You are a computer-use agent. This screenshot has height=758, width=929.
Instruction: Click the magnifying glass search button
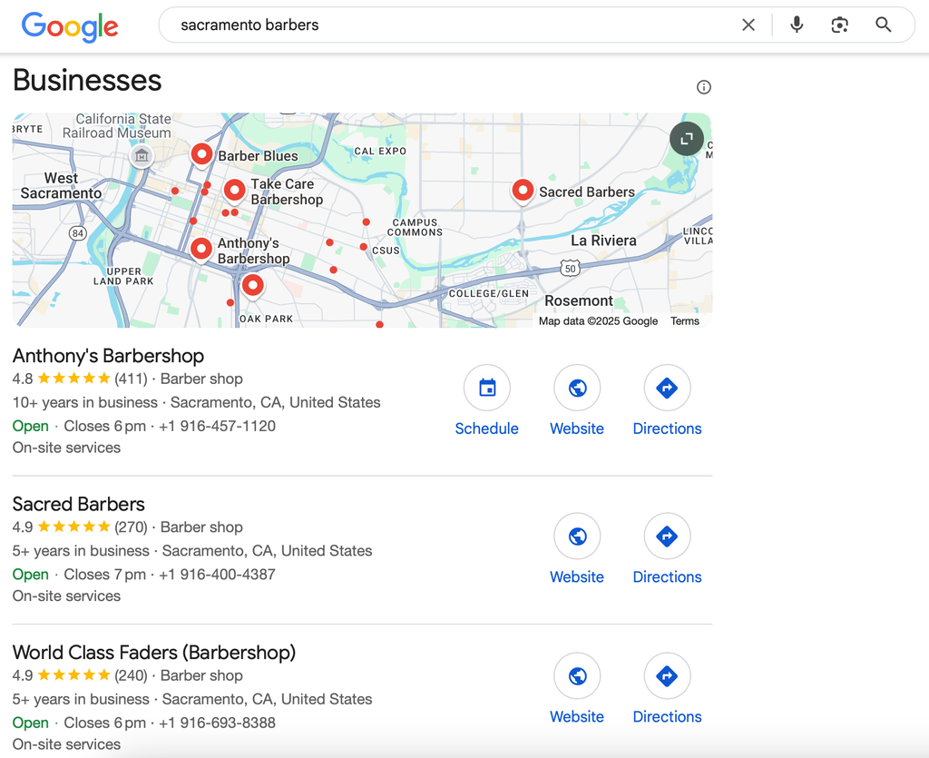coord(884,25)
